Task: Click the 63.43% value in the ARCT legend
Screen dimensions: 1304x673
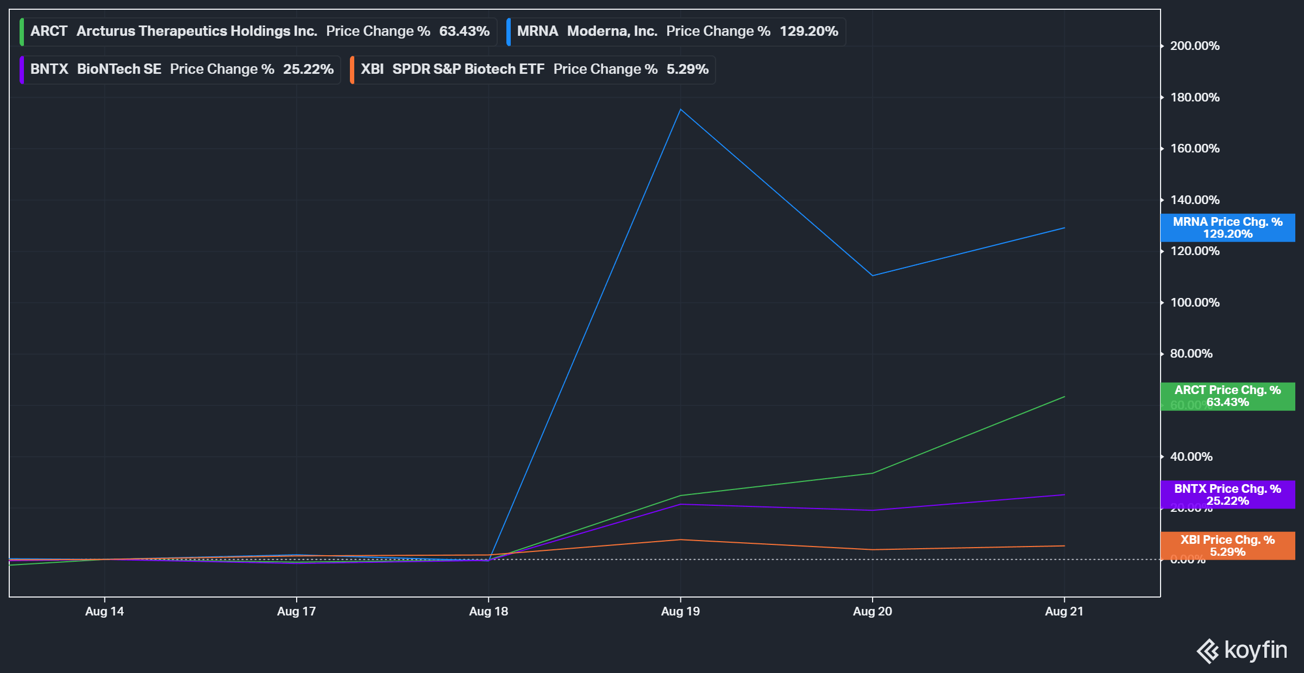Action: 465,31
